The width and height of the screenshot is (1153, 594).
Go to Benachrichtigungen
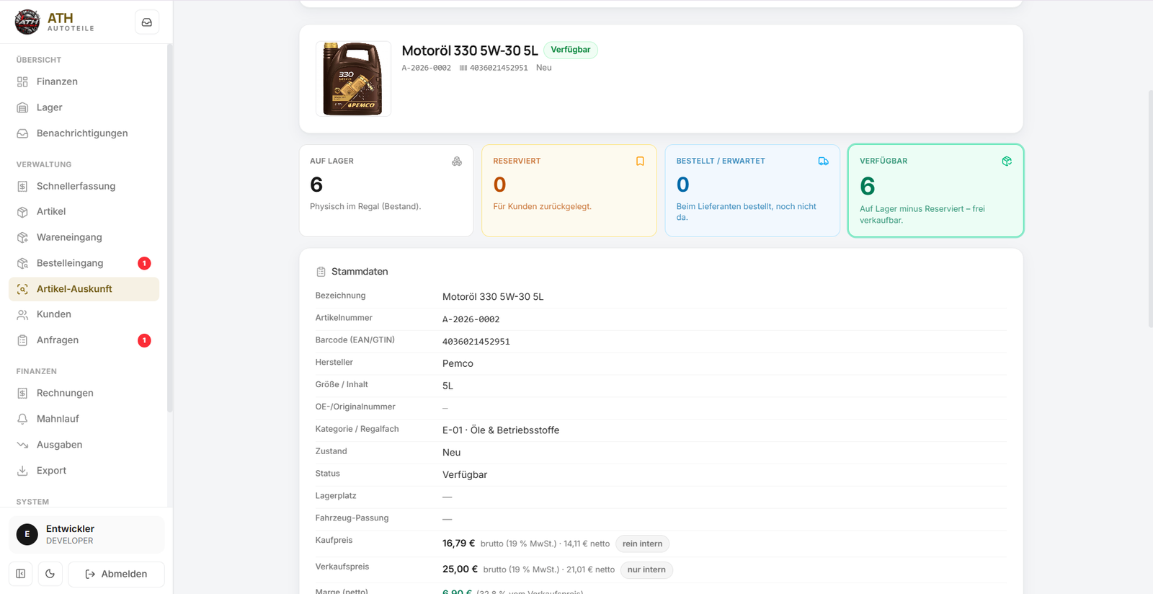click(x=84, y=133)
